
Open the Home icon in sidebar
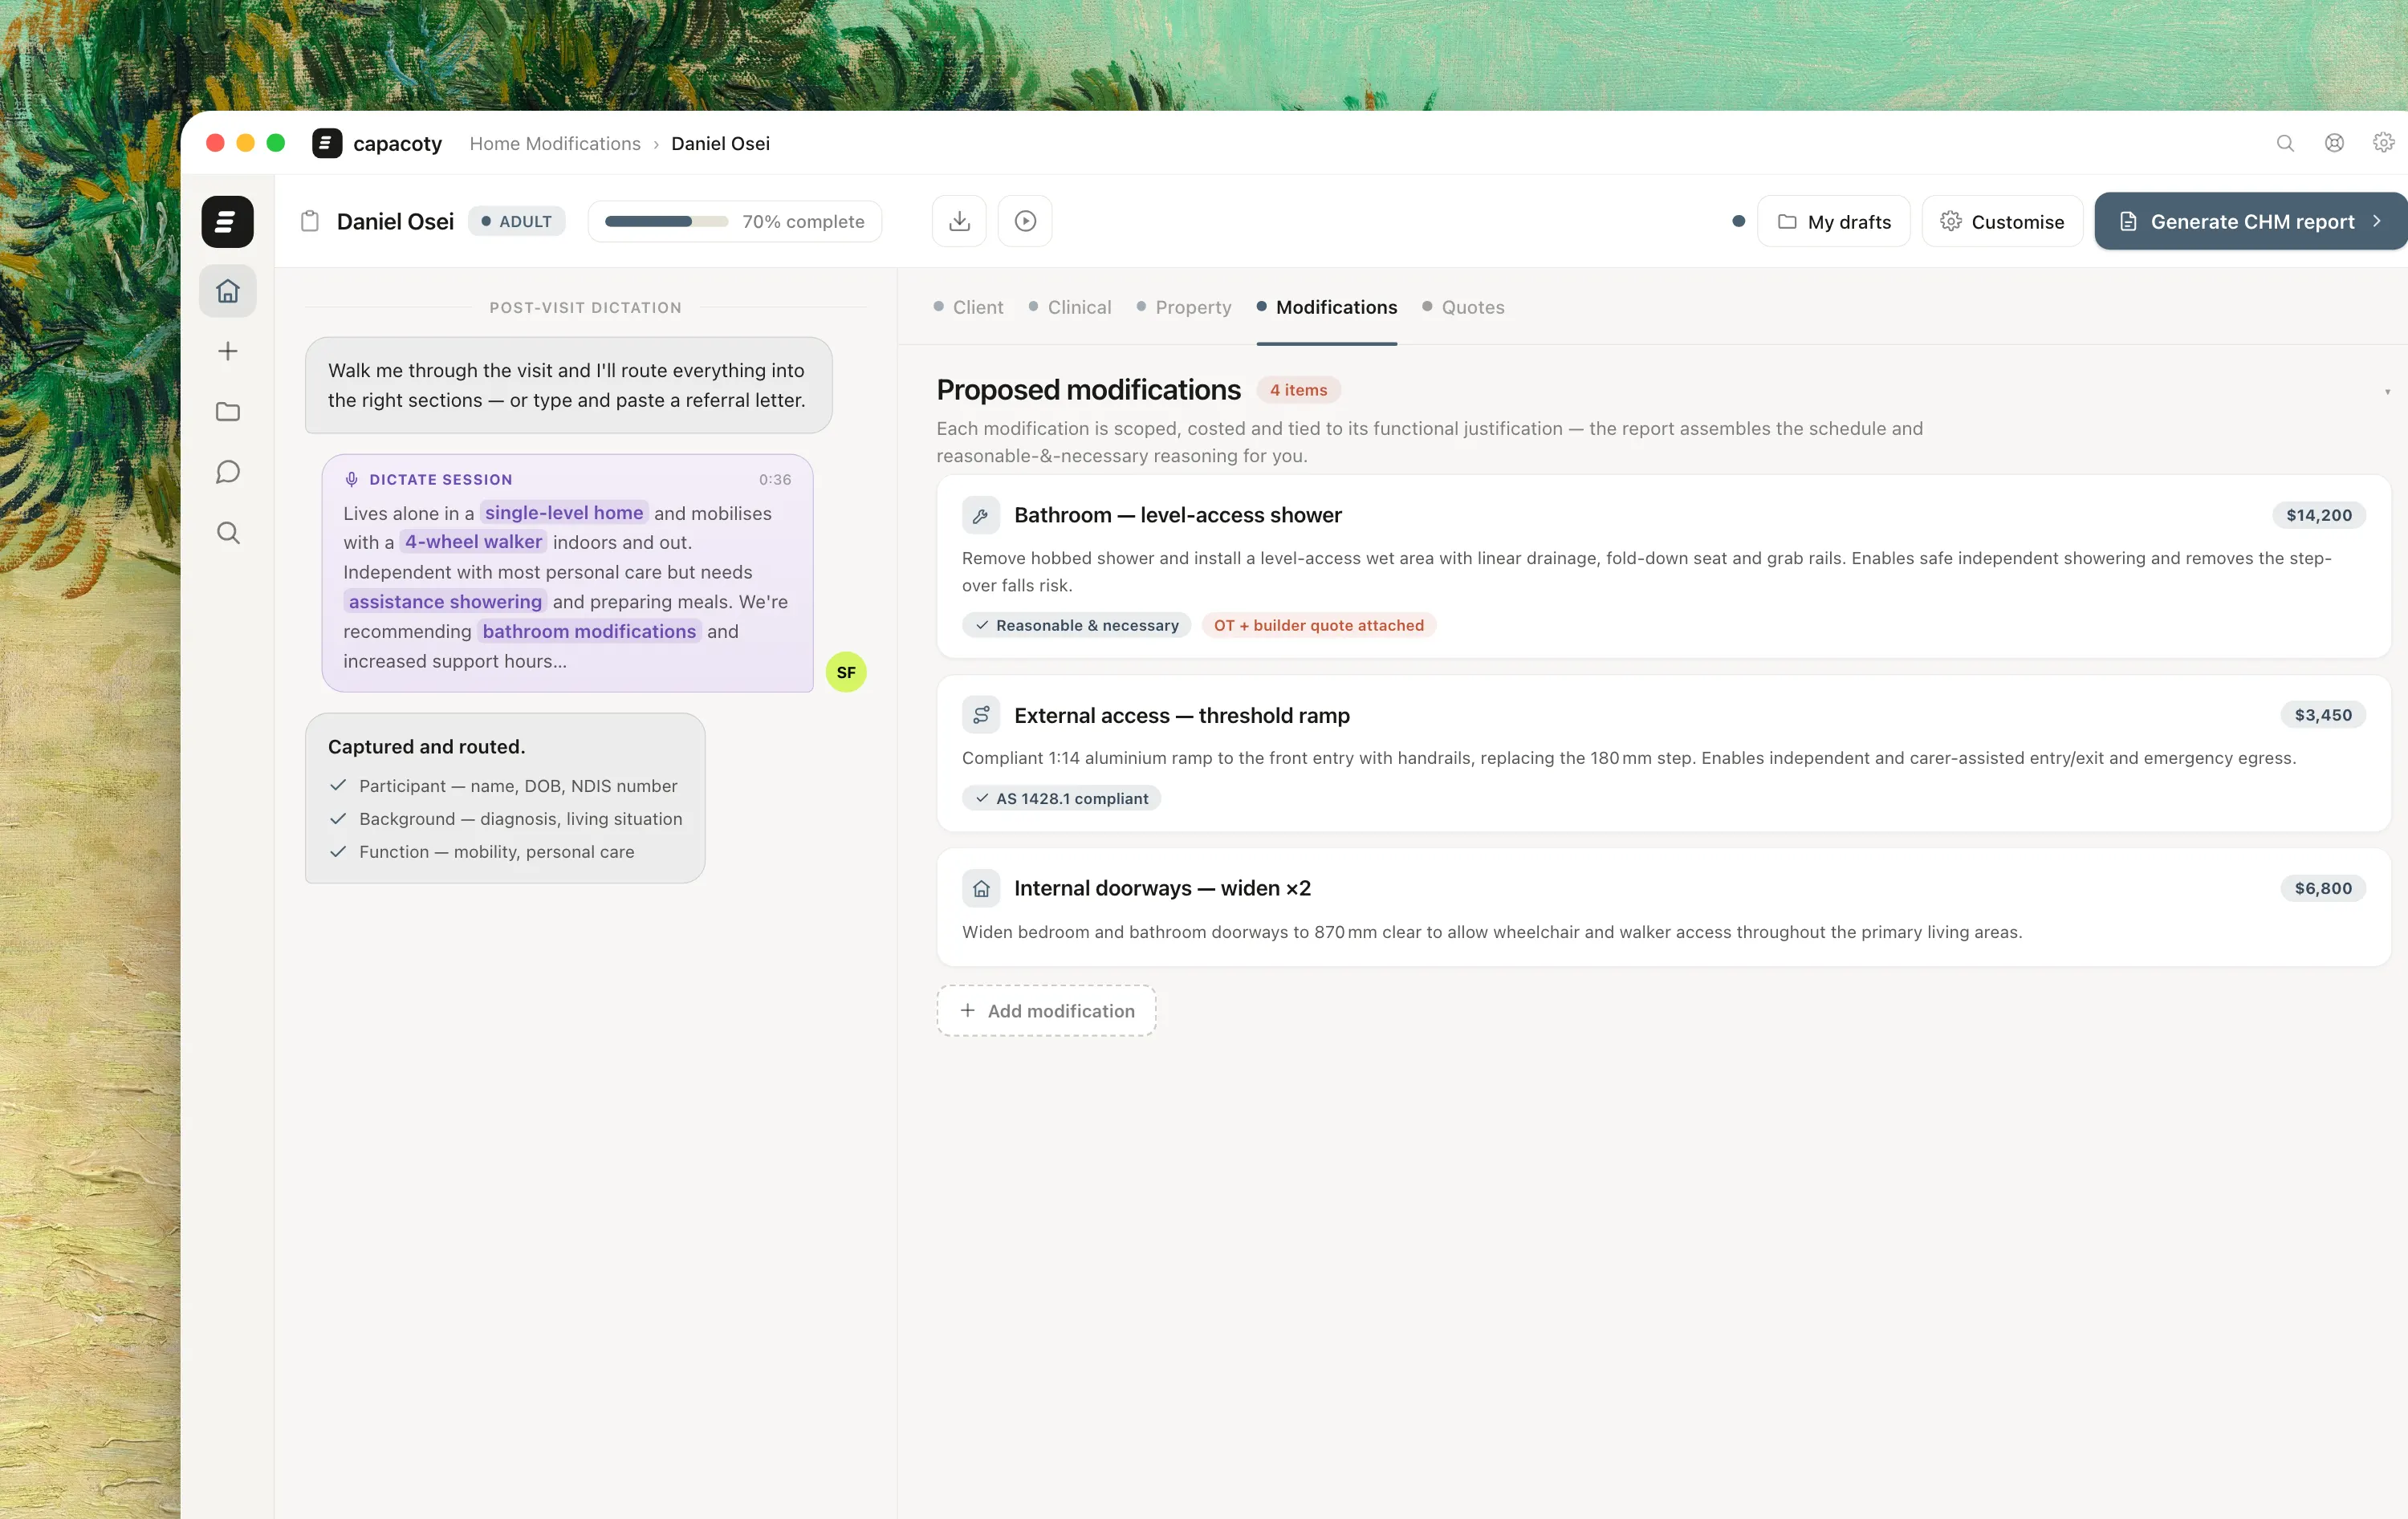coord(228,291)
